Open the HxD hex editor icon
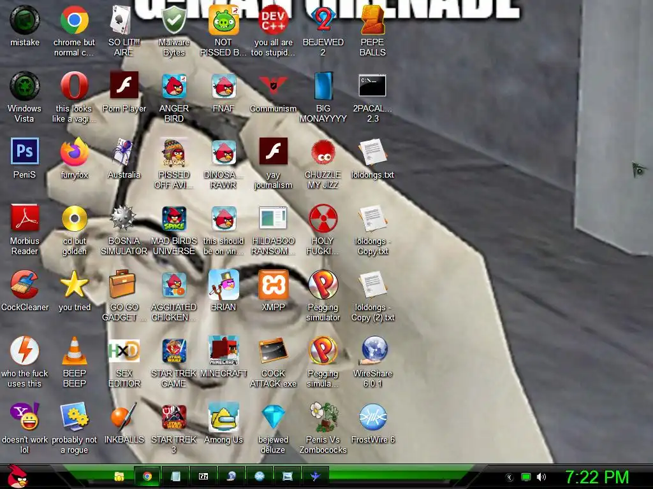The height and width of the screenshot is (489, 653). [124, 351]
